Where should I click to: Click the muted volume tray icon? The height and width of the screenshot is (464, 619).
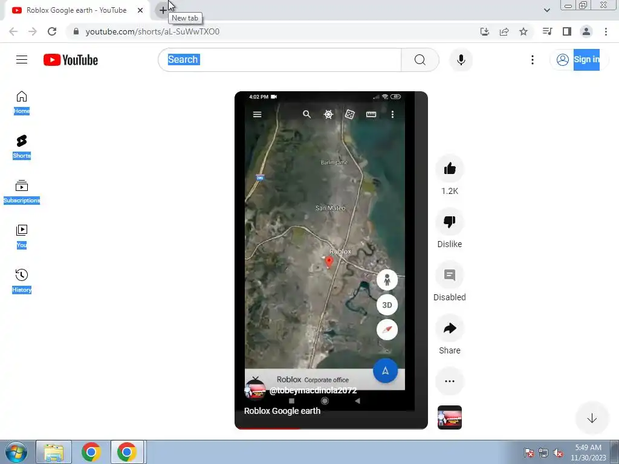pos(558,453)
